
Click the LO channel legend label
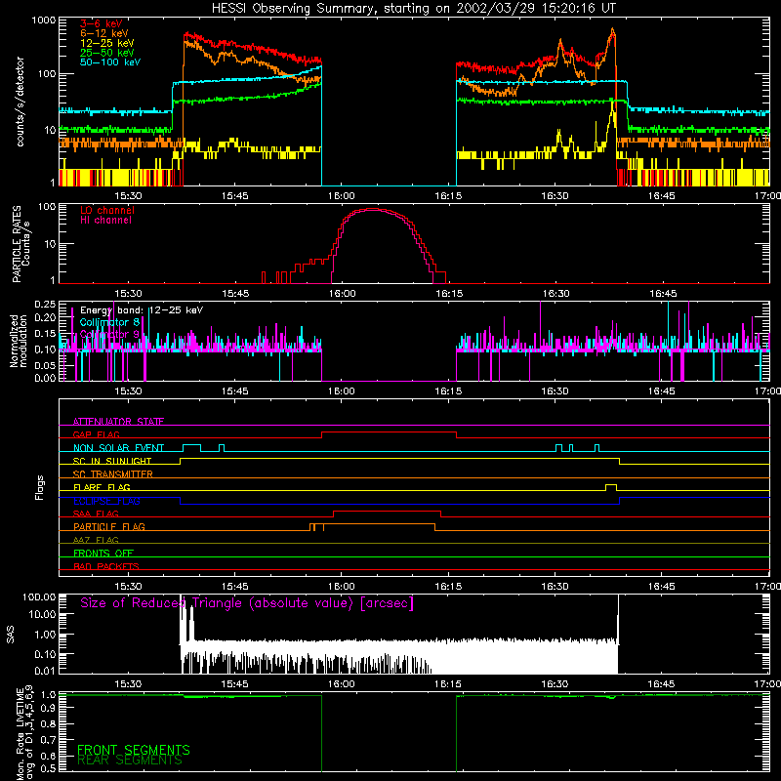pyautogui.click(x=107, y=210)
